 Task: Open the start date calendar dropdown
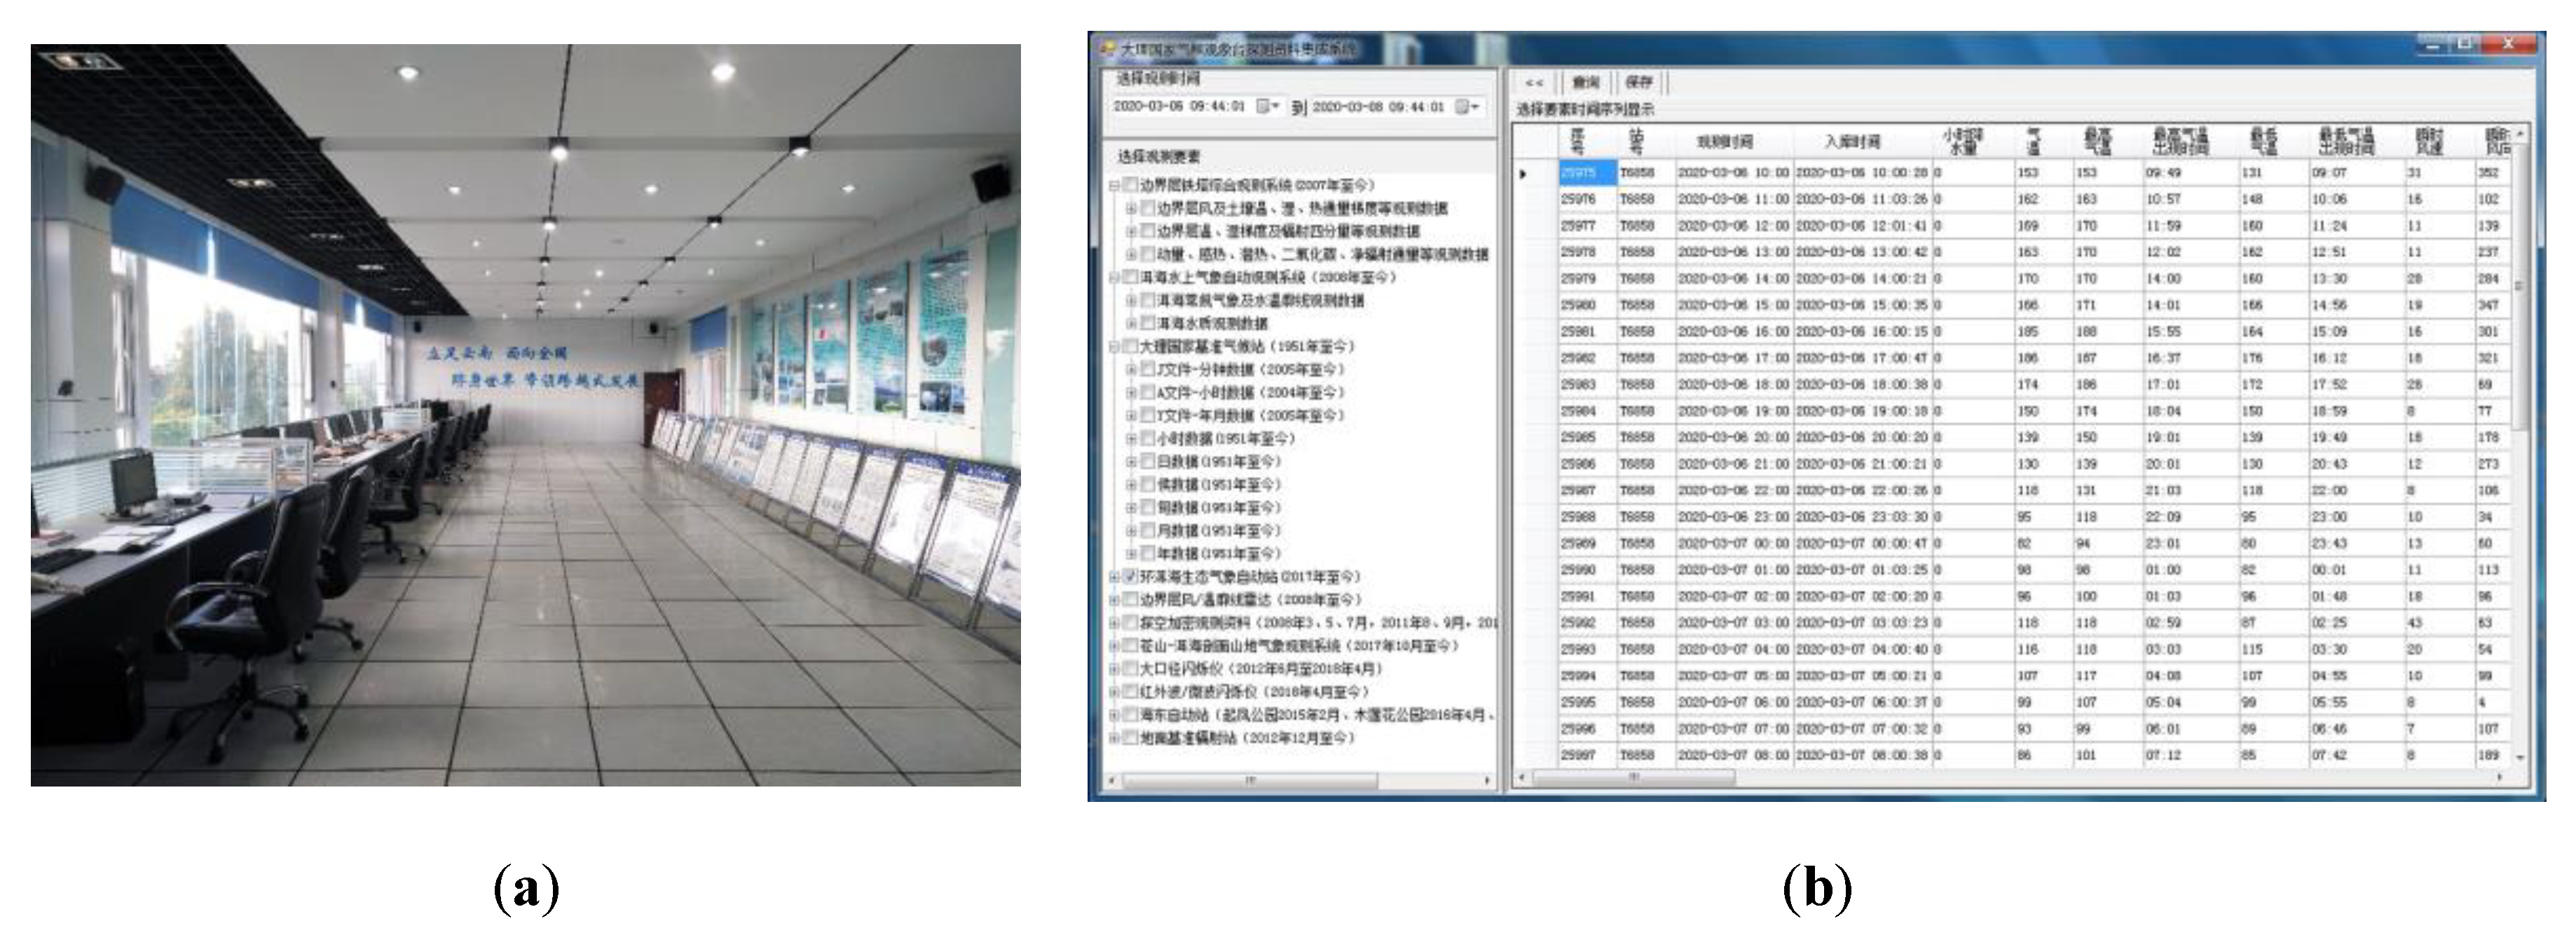[x=1267, y=106]
